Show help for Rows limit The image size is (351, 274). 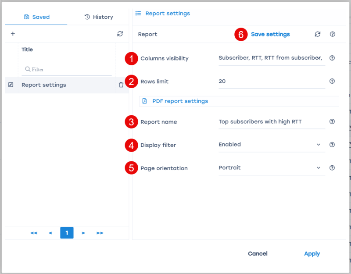click(x=332, y=81)
